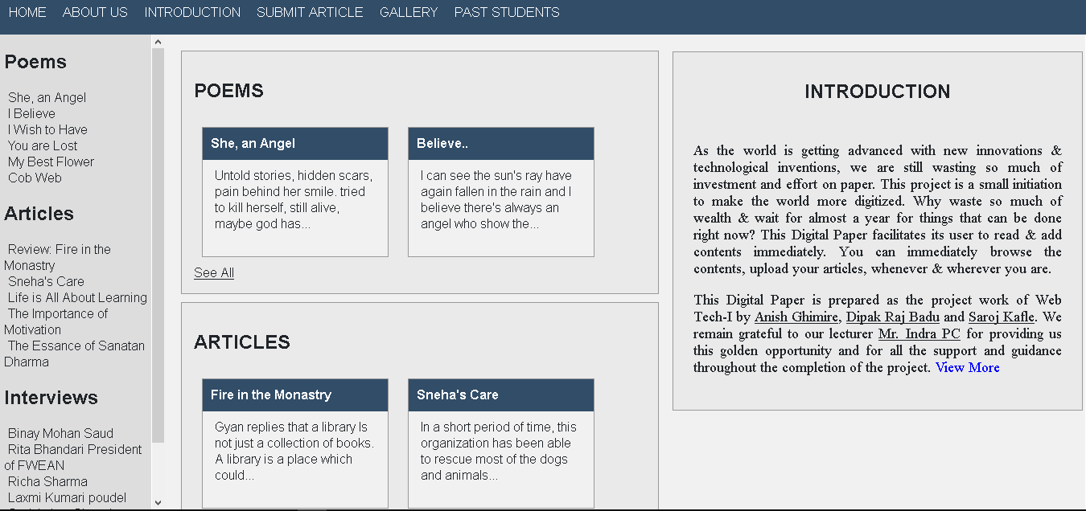Open the HOME menu item
This screenshot has height=511, width=1086.
click(x=27, y=12)
